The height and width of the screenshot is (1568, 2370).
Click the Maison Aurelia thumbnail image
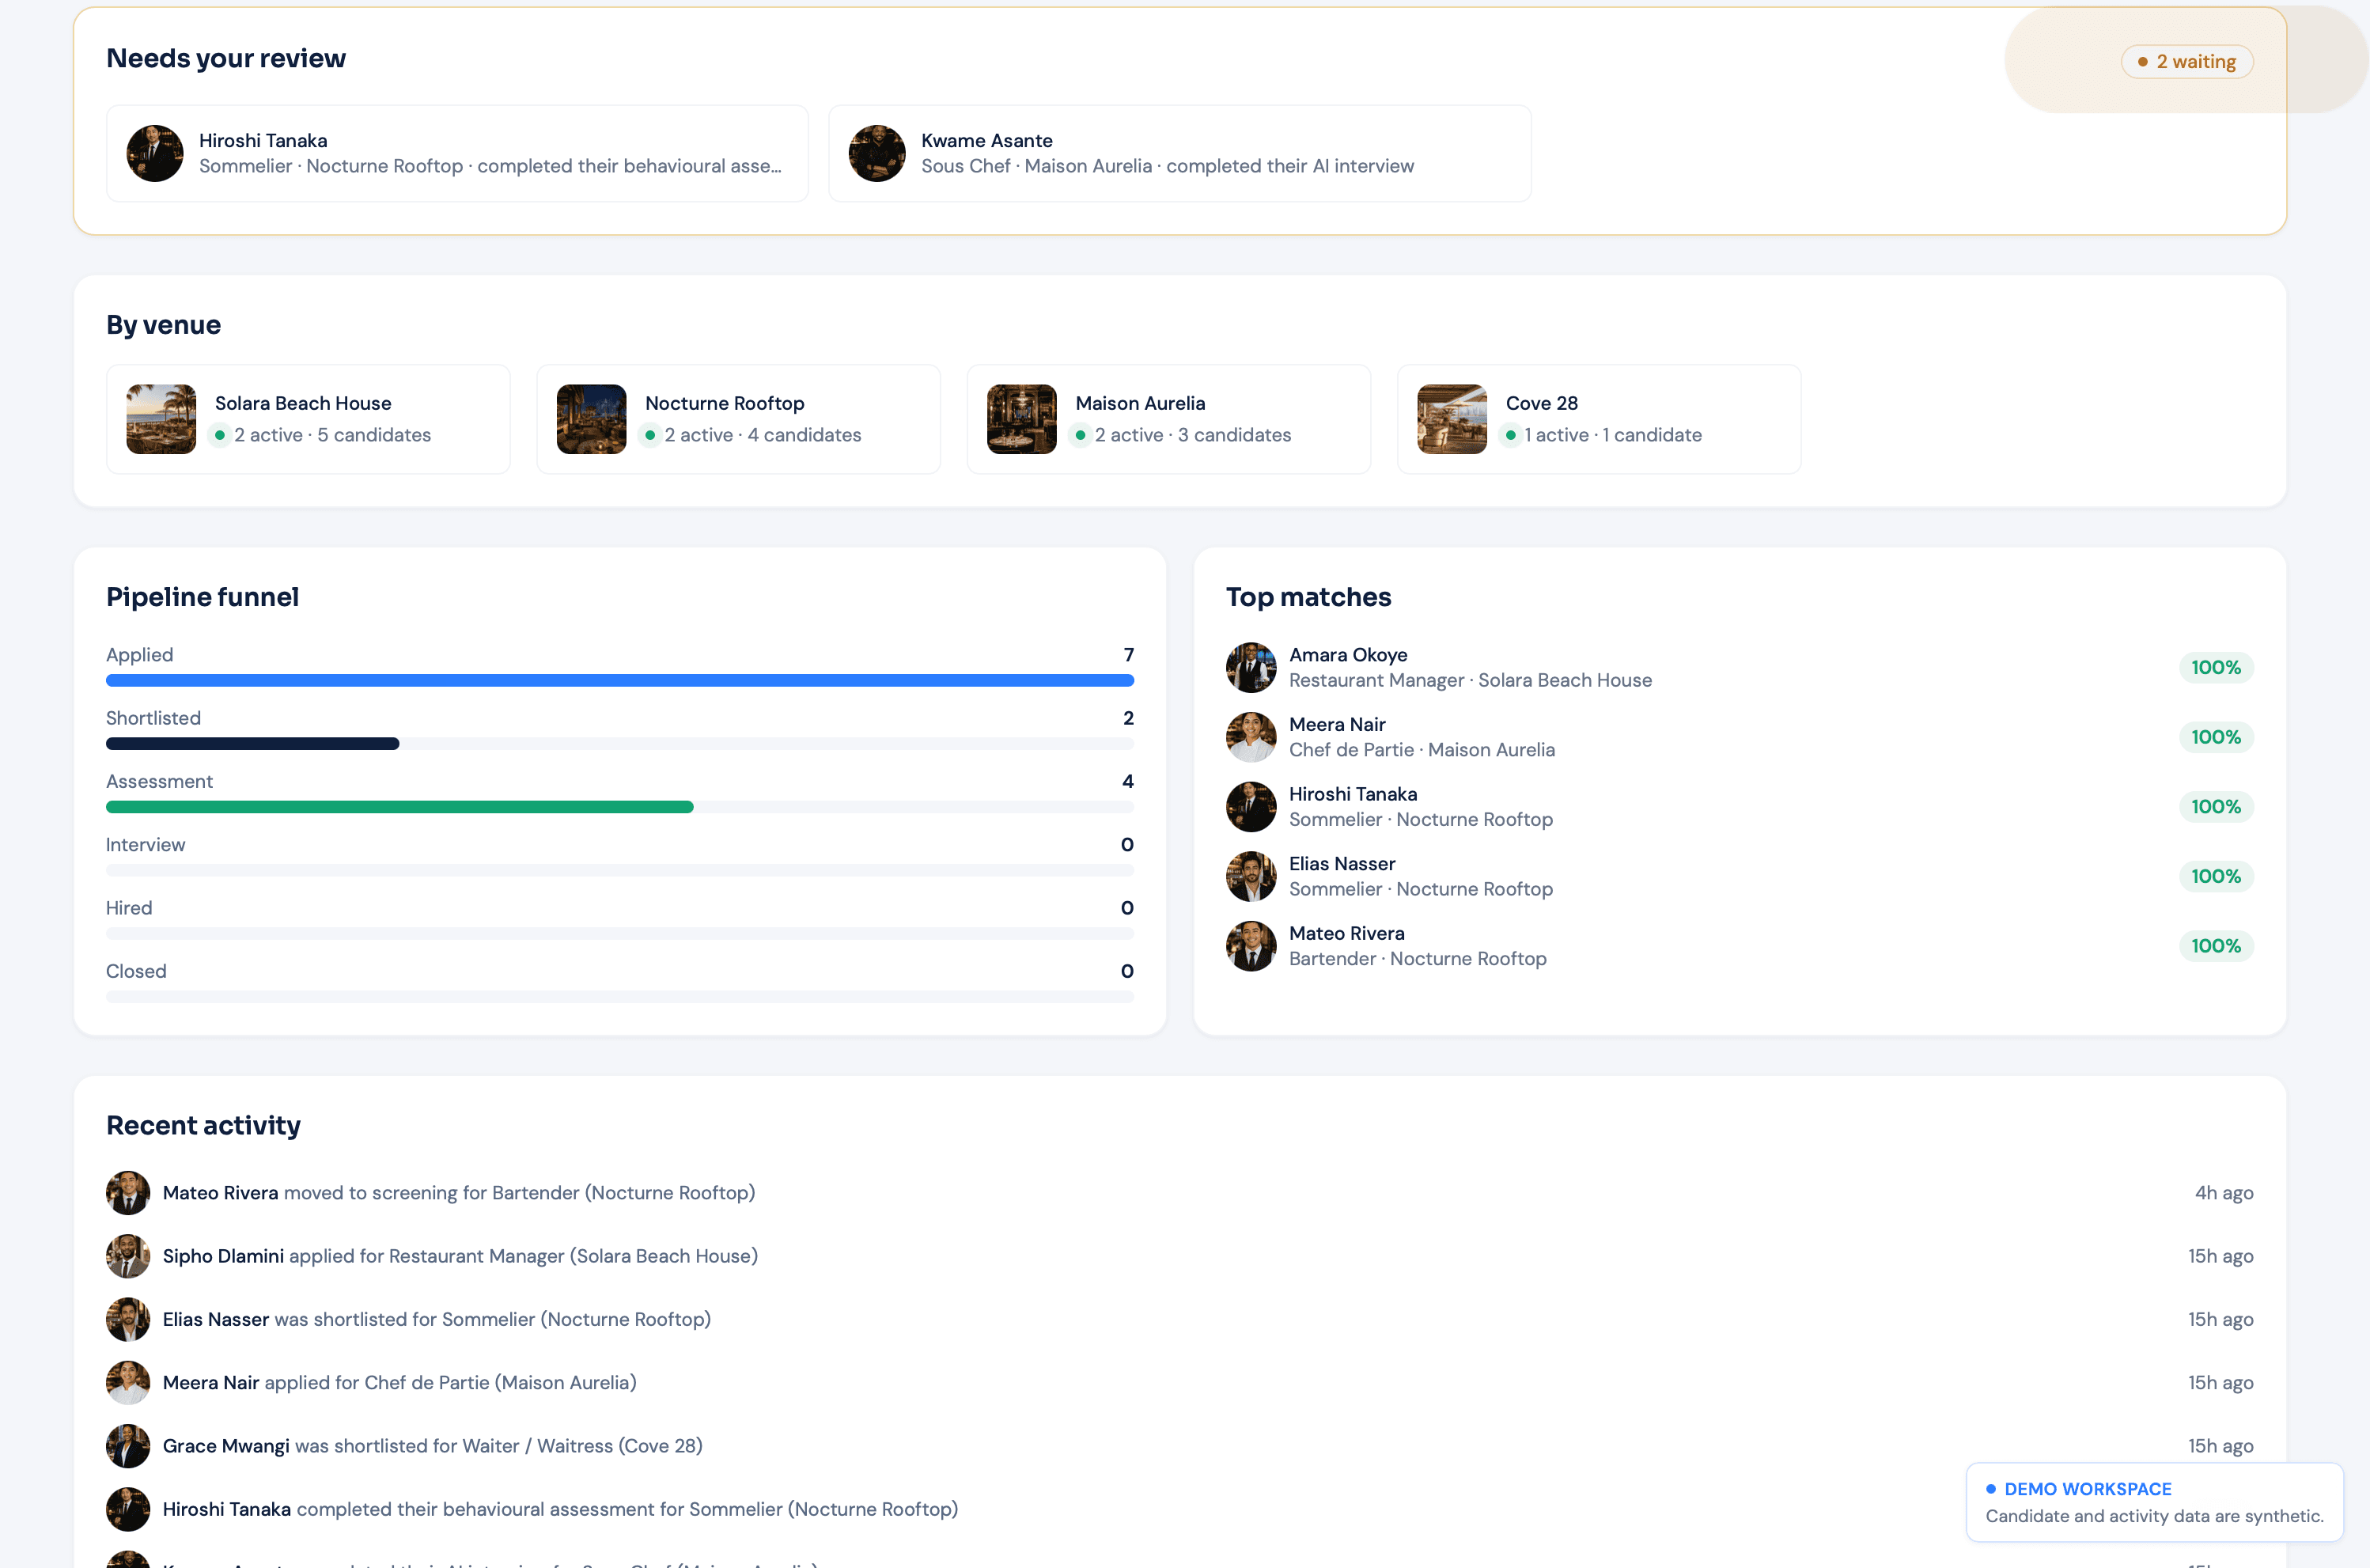pos(1021,419)
